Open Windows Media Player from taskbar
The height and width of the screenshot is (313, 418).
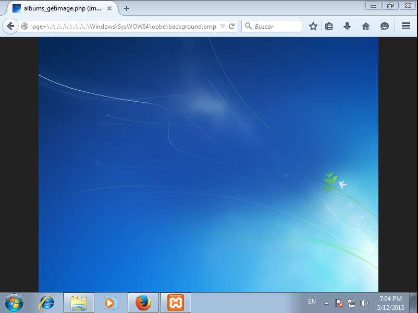[110, 303]
